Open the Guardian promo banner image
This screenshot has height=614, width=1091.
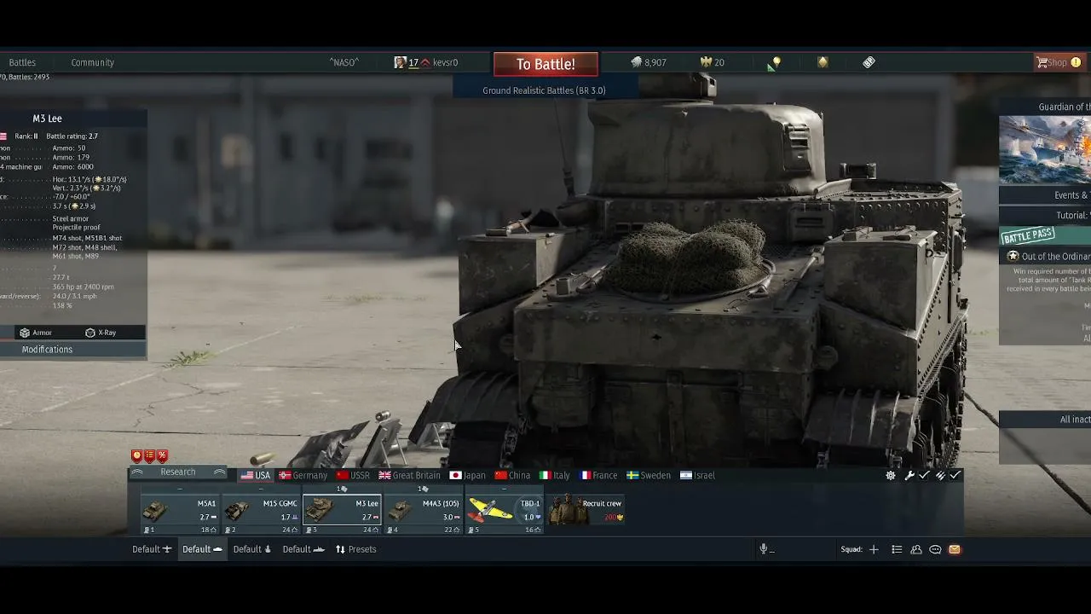point(1045,150)
